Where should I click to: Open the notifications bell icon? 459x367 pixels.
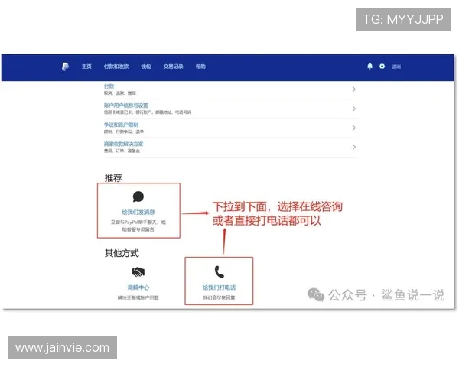(x=370, y=67)
